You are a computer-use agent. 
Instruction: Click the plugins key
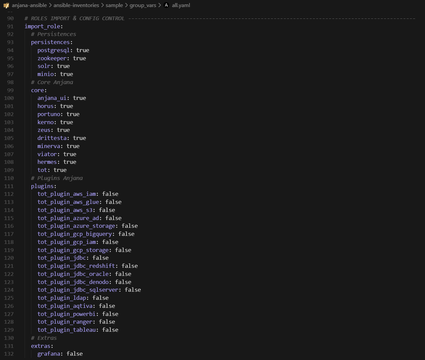point(42,186)
